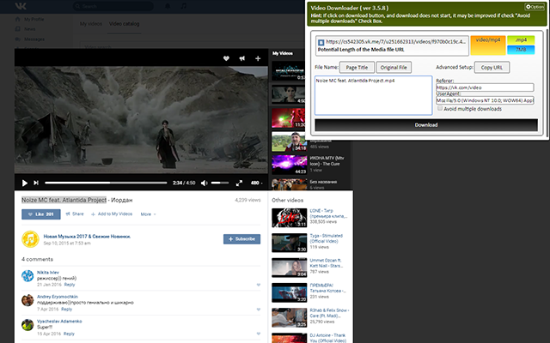Skip to next video in player
Image resolution: width=550 pixels, height=343 pixels.
36,183
